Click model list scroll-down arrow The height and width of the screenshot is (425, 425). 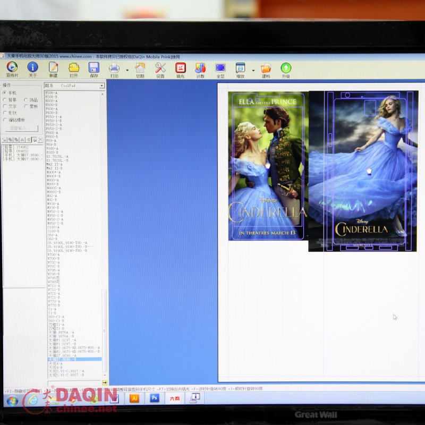105,375
